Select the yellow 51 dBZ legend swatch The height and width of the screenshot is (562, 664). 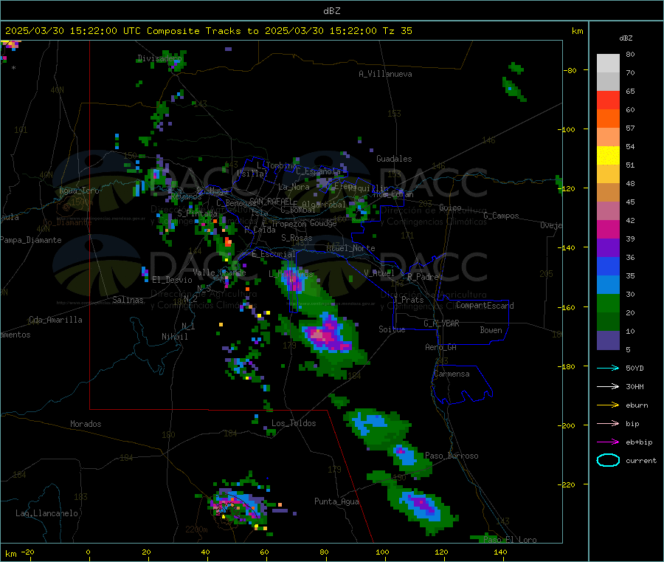coord(608,156)
